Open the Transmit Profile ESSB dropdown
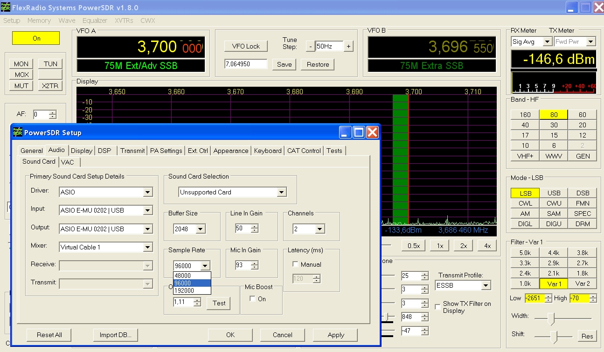Image resolution: width=604 pixels, height=352 pixels. pos(486,285)
